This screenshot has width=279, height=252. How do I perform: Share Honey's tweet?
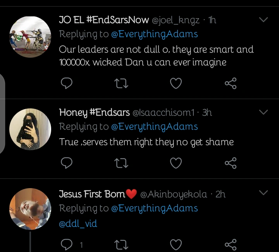(x=231, y=163)
